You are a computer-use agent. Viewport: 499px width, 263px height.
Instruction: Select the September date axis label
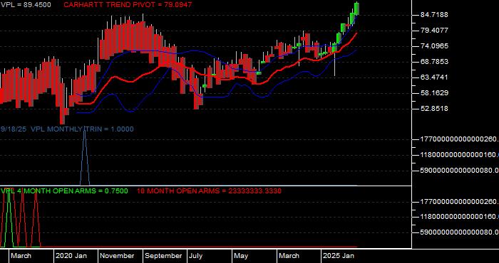(x=163, y=256)
